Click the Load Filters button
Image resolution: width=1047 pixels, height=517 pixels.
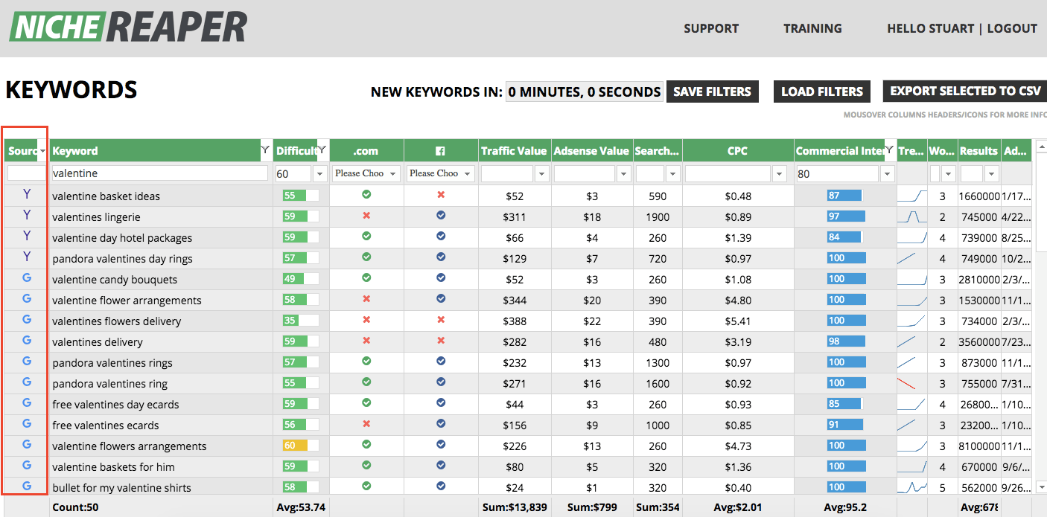[x=822, y=91]
